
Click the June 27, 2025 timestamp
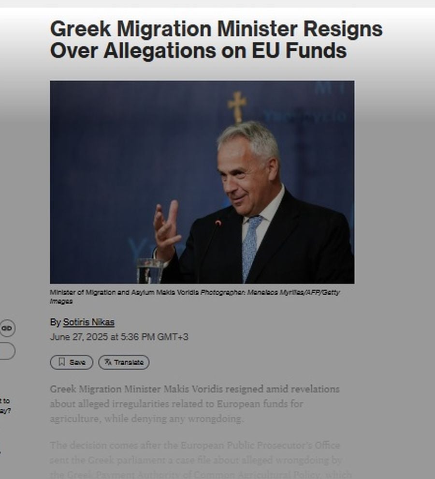coord(119,337)
